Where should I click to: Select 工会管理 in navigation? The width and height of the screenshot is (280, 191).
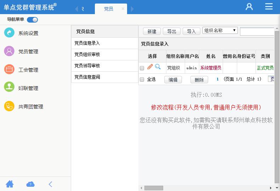(28, 70)
